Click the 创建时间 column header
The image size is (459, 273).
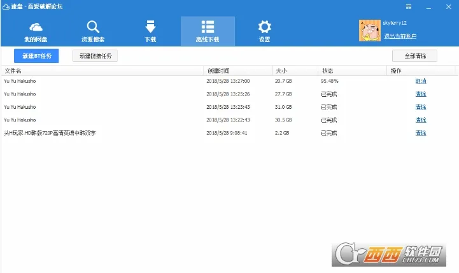point(237,71)
